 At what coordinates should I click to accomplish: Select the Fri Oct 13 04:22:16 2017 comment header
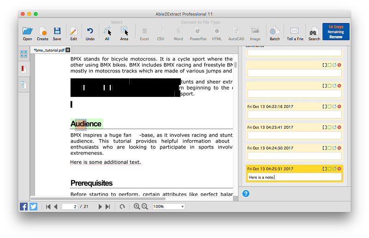point(270,107)
